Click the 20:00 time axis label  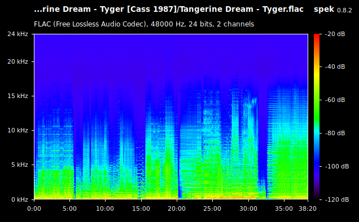coord(177,208)
